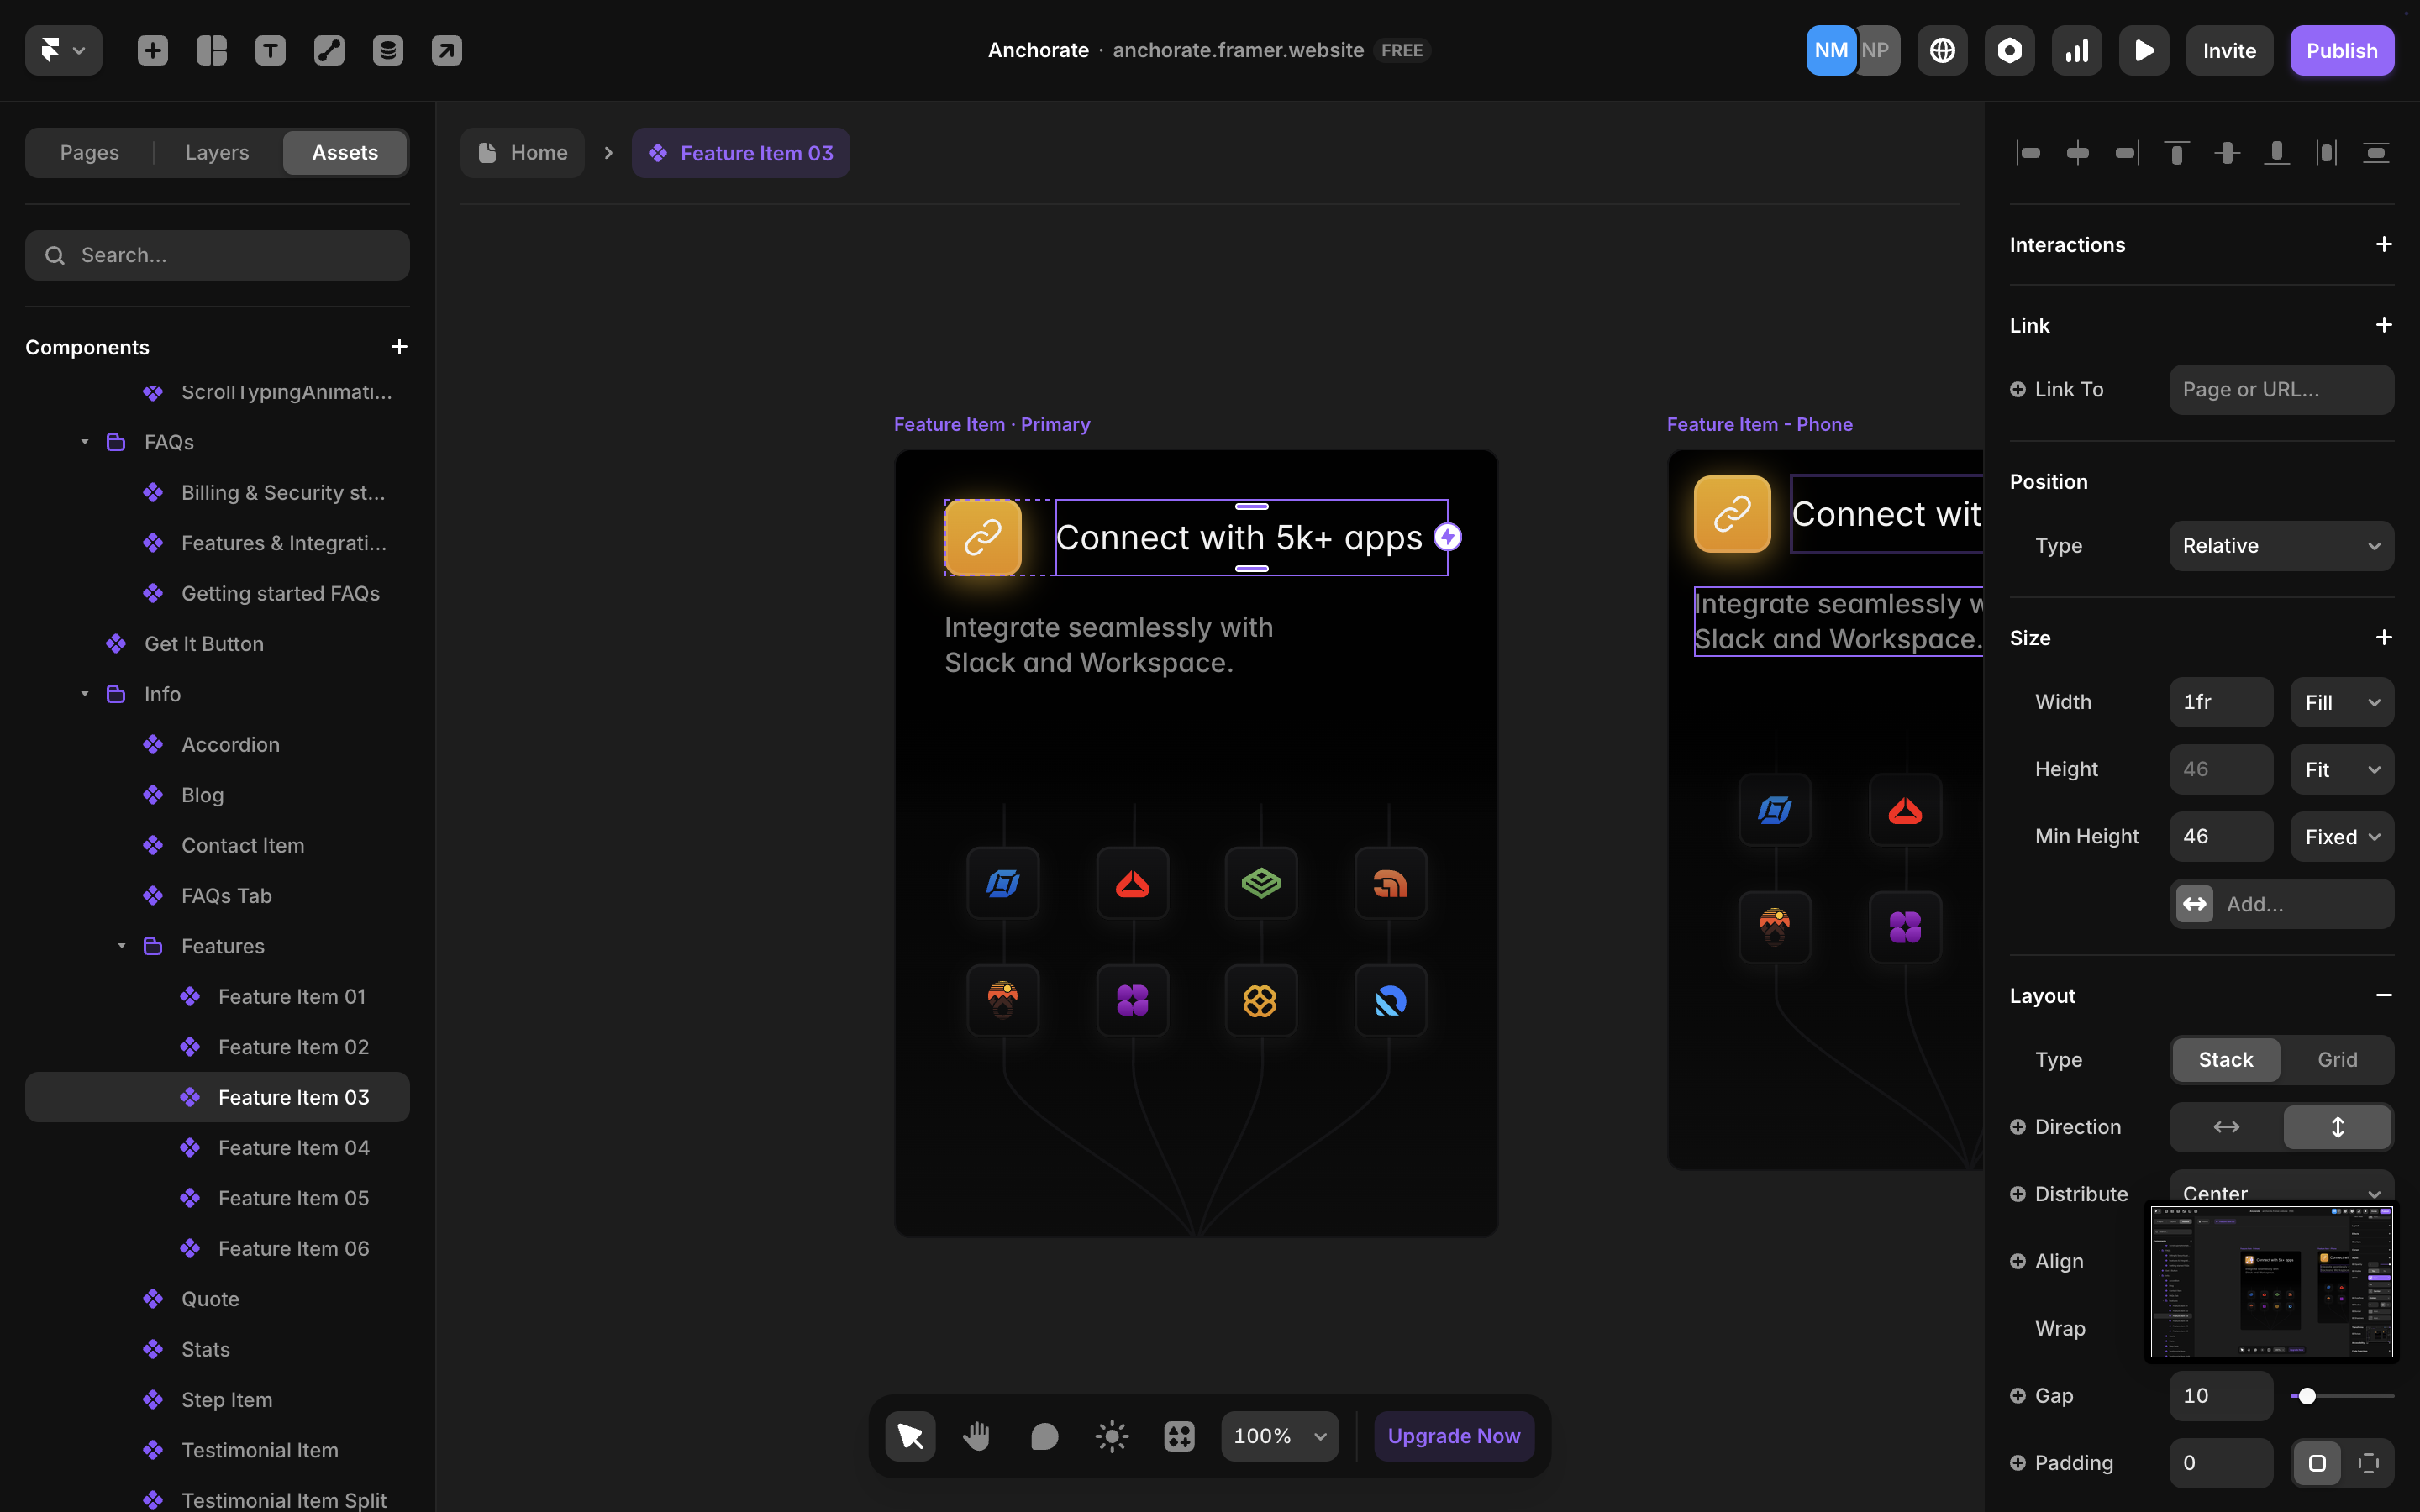Open the CMS database icon
2420x1512 pixels.
click(388, 50)
